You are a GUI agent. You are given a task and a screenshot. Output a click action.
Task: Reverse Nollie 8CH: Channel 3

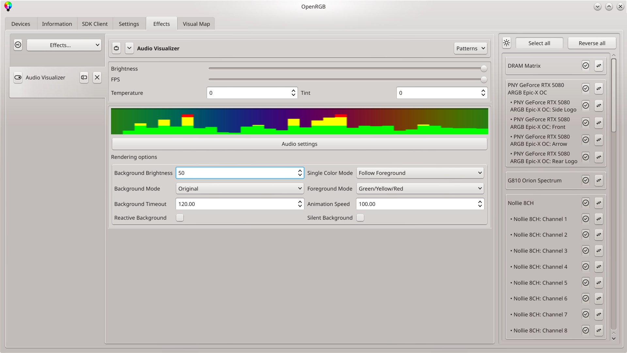click(599, 251)
